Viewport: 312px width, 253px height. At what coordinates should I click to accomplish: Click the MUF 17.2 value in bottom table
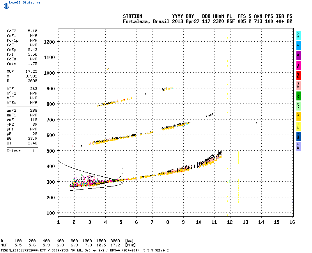point(115,245)
